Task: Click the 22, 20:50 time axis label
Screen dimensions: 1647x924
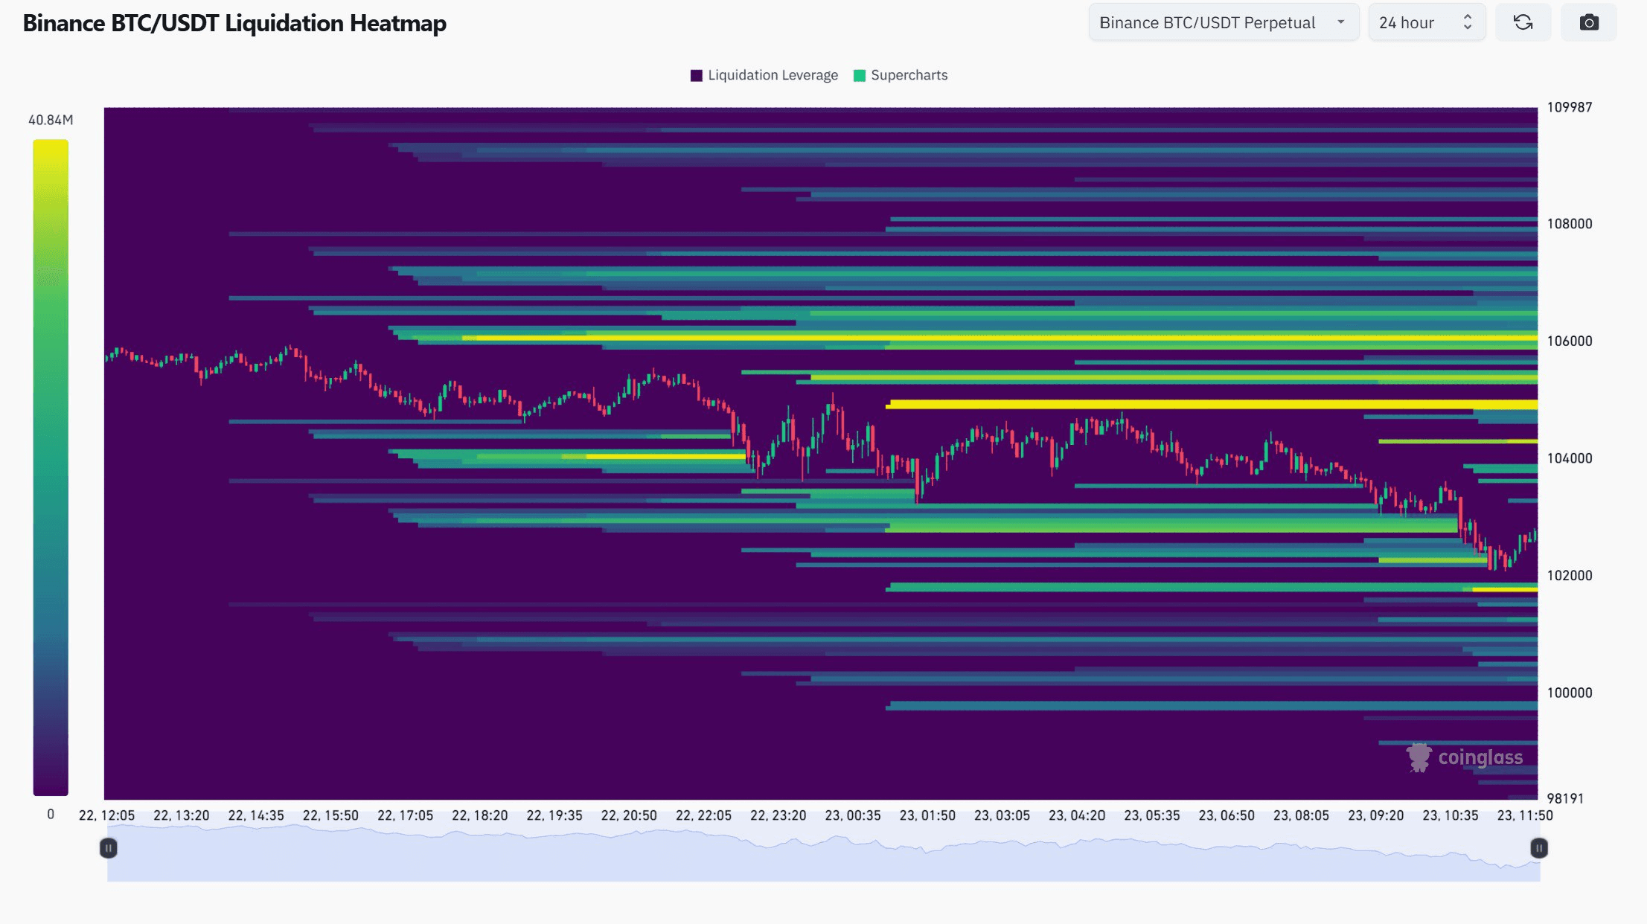Action: (x=630, y=815)
